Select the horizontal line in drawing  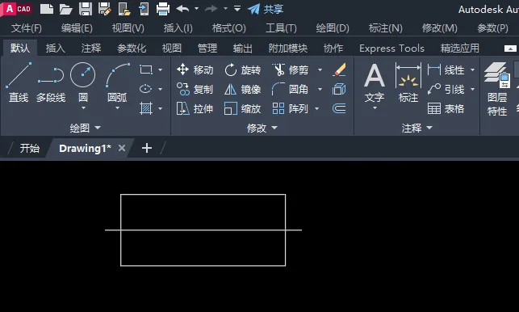(x=203, y=230)
